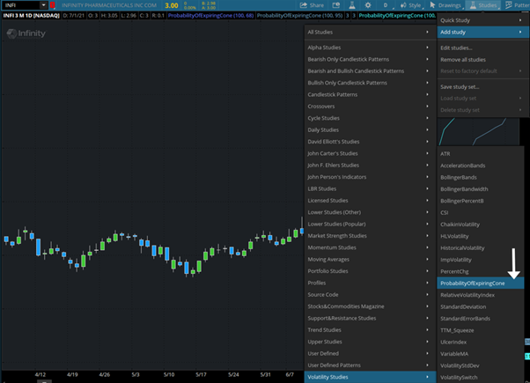Open Momentum Studies category
Viewport: 530px width, 383px height.
coord(368,247)
